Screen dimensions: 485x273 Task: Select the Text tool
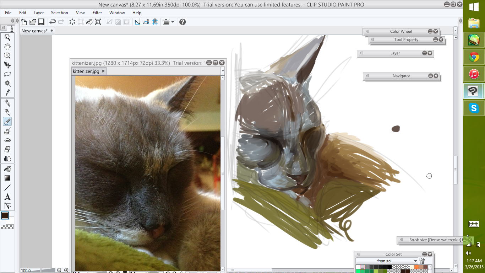7,197
